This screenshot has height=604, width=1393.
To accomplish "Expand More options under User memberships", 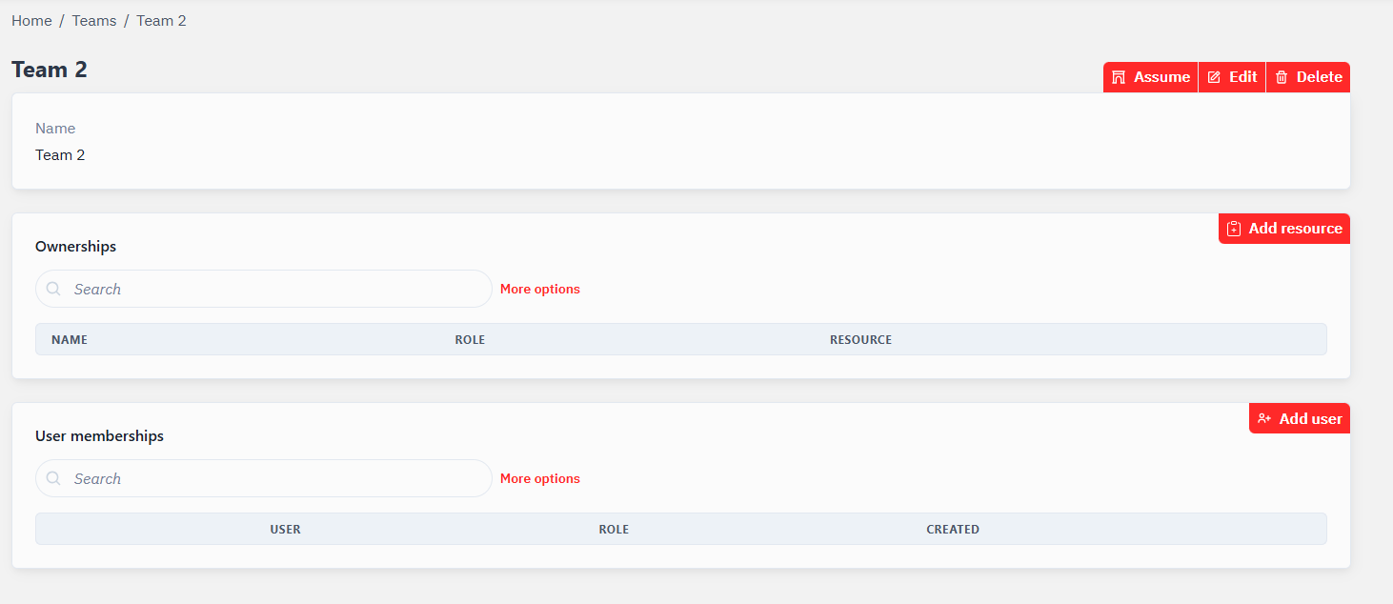I will [539, 478].
